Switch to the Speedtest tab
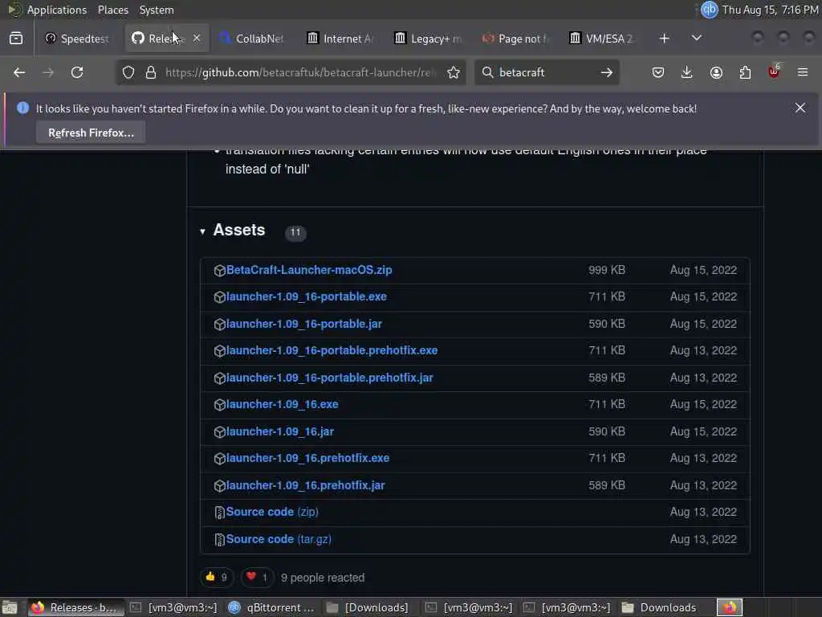The image size is (822, 617). 77,39
